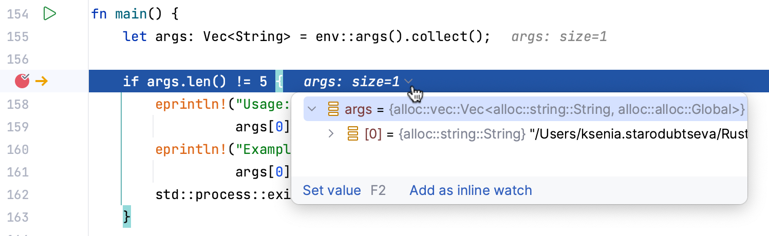Click the highlighted opening brace after != 5
This screenshot has width=769, height=236.
[279, 81]
